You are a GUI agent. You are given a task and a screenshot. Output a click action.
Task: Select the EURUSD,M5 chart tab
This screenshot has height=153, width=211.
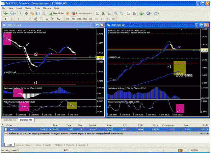pos(26,120)
